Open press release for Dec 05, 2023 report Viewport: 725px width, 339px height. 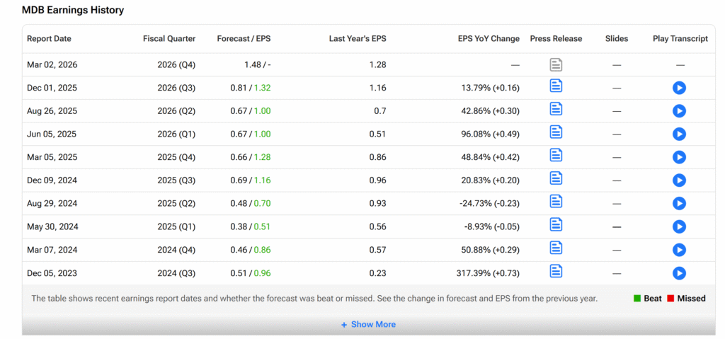[x=556, y=271]
